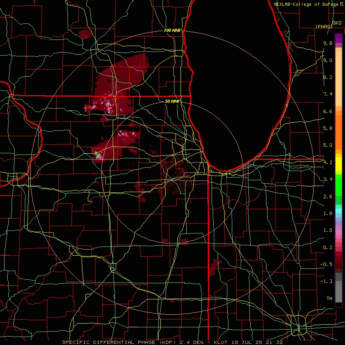Pick the bright orange segment of the color bar
The image size is (345, 345).
click(338, 132)
